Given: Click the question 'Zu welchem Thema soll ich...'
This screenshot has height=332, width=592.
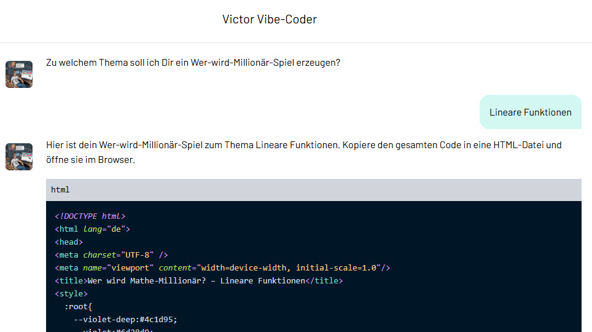Looking at the screenshot, I should pyautogui.click(x=193, y=62).
